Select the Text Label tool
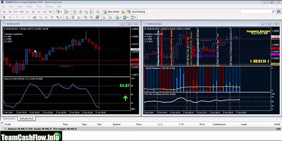The image size is (282, 141). [x=52, y=18]
